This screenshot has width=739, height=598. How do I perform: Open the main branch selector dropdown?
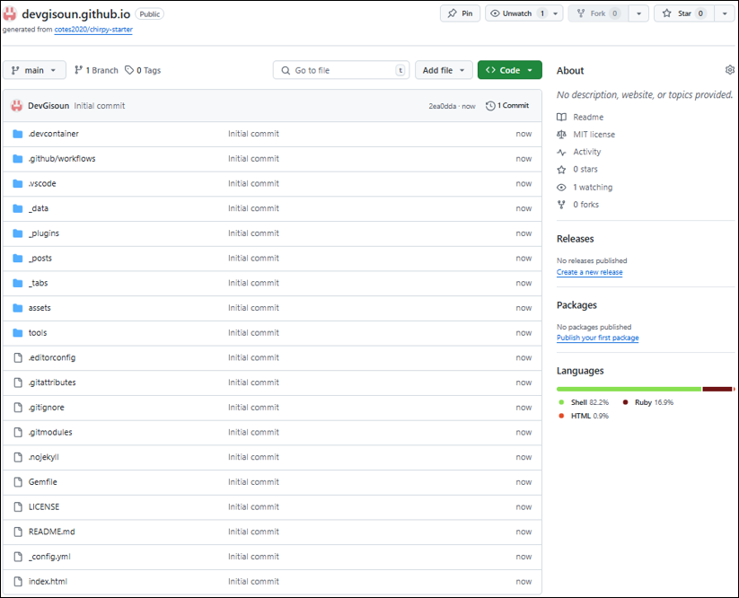(34, 70)
